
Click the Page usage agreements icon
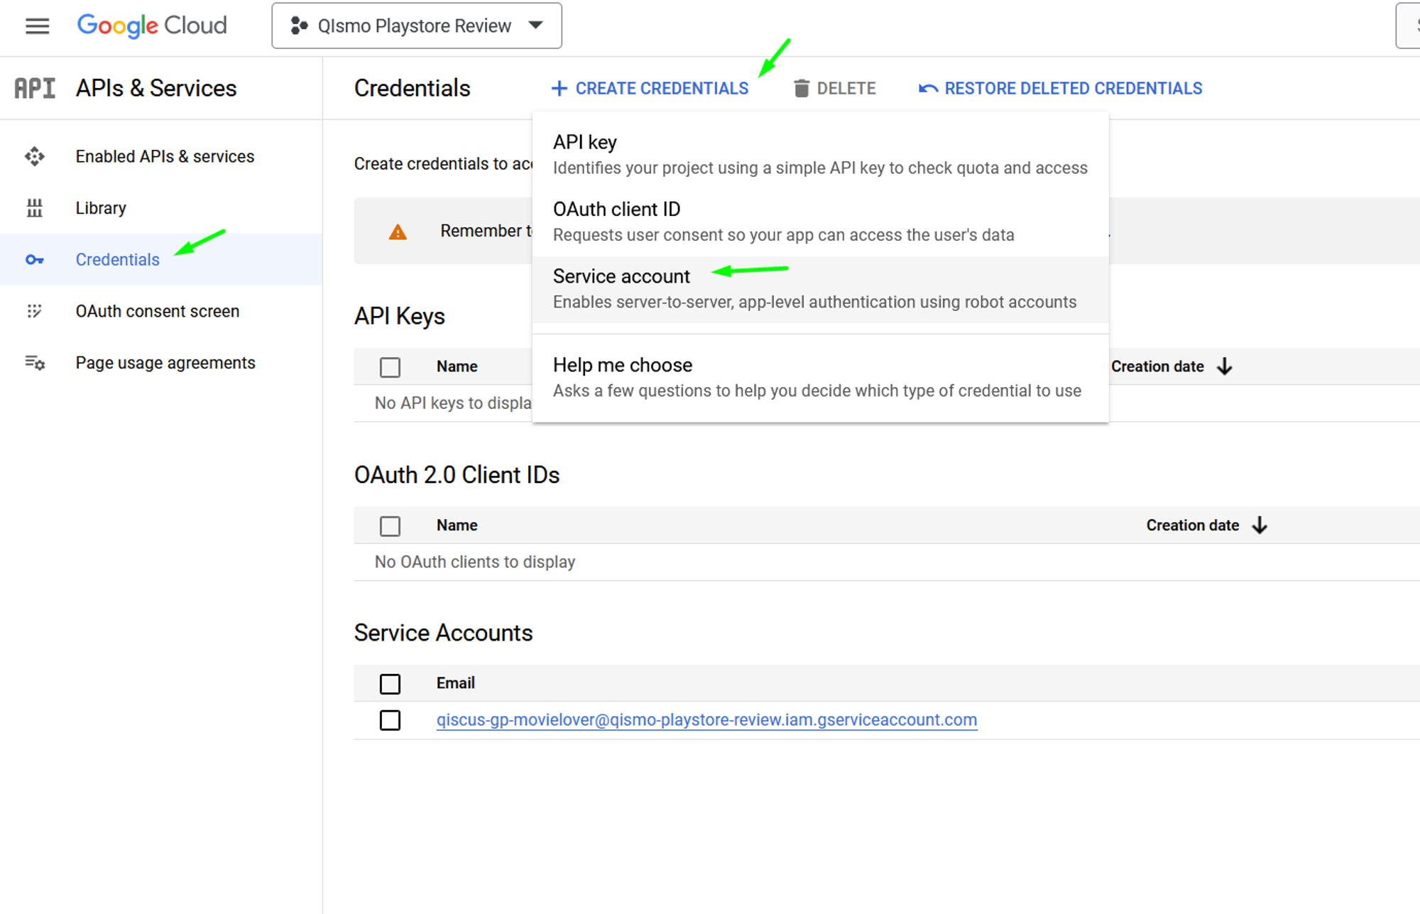35,363
